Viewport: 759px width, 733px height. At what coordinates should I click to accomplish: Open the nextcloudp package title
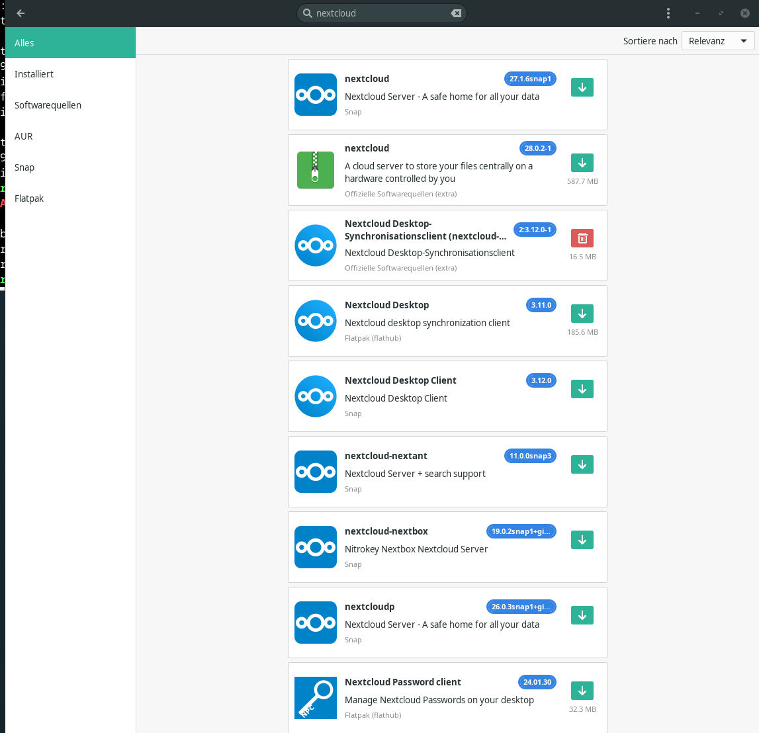(369, 607)
